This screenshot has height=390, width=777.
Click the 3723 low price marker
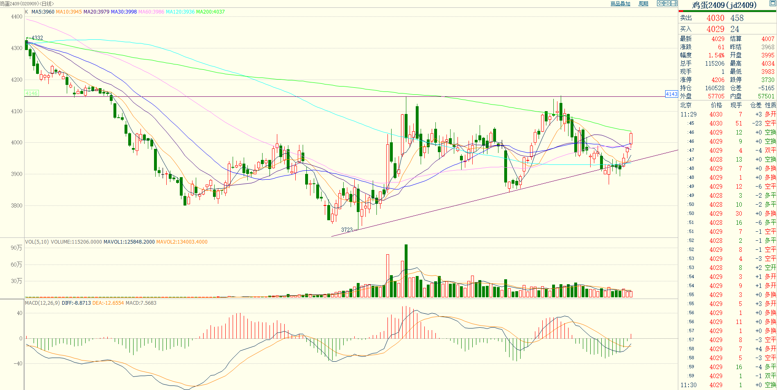[347, 230]
